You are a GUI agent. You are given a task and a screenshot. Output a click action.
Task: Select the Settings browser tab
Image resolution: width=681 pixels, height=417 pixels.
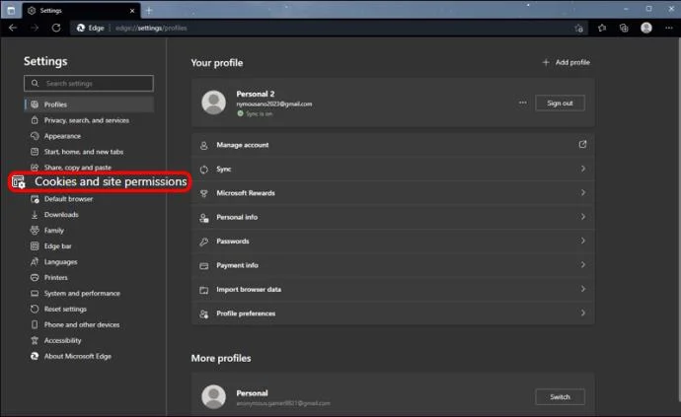[80, 11]
